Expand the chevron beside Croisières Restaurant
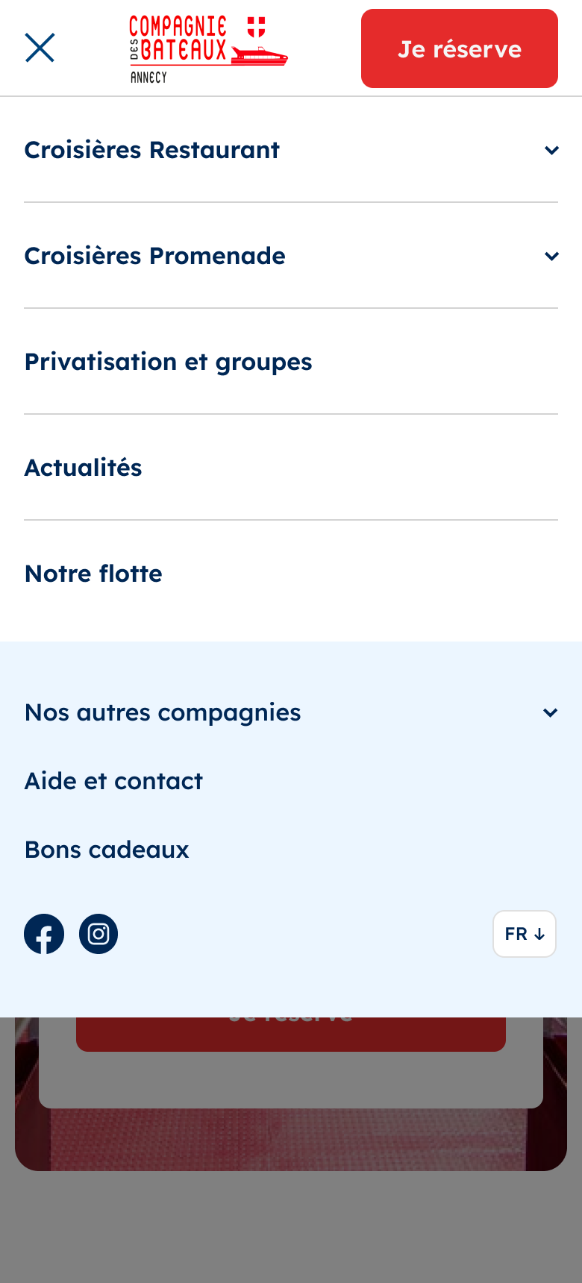The width and height of the screenshot is (582, 1283). pos(551,150)
